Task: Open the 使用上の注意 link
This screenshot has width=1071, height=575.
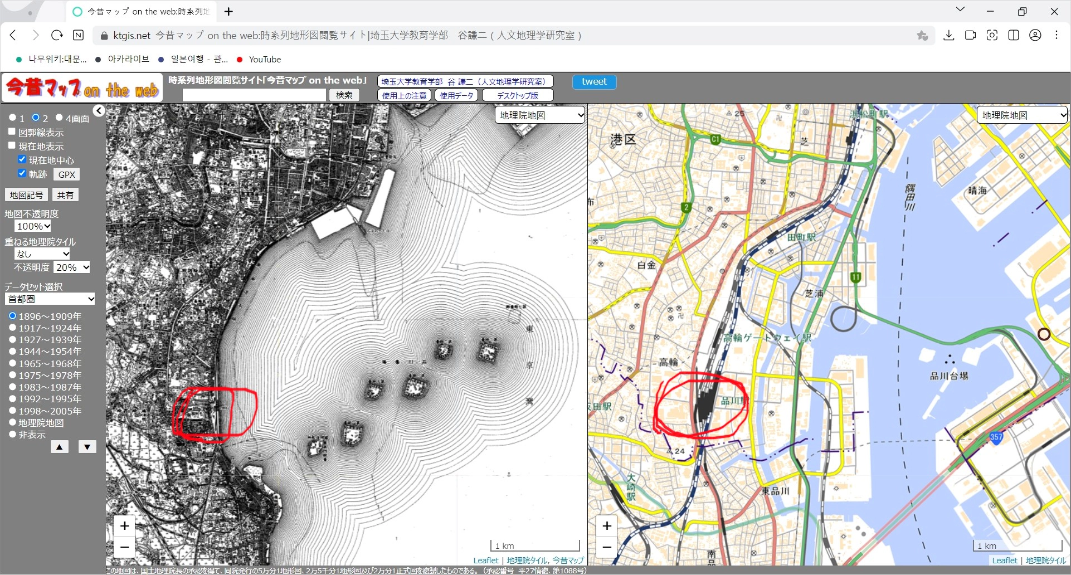Action: (x=405, y=95)
